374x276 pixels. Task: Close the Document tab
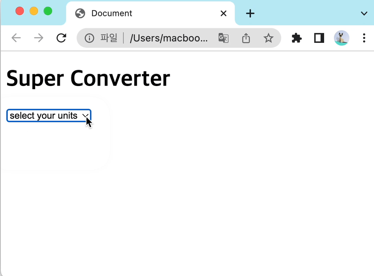tap(224, 13)
